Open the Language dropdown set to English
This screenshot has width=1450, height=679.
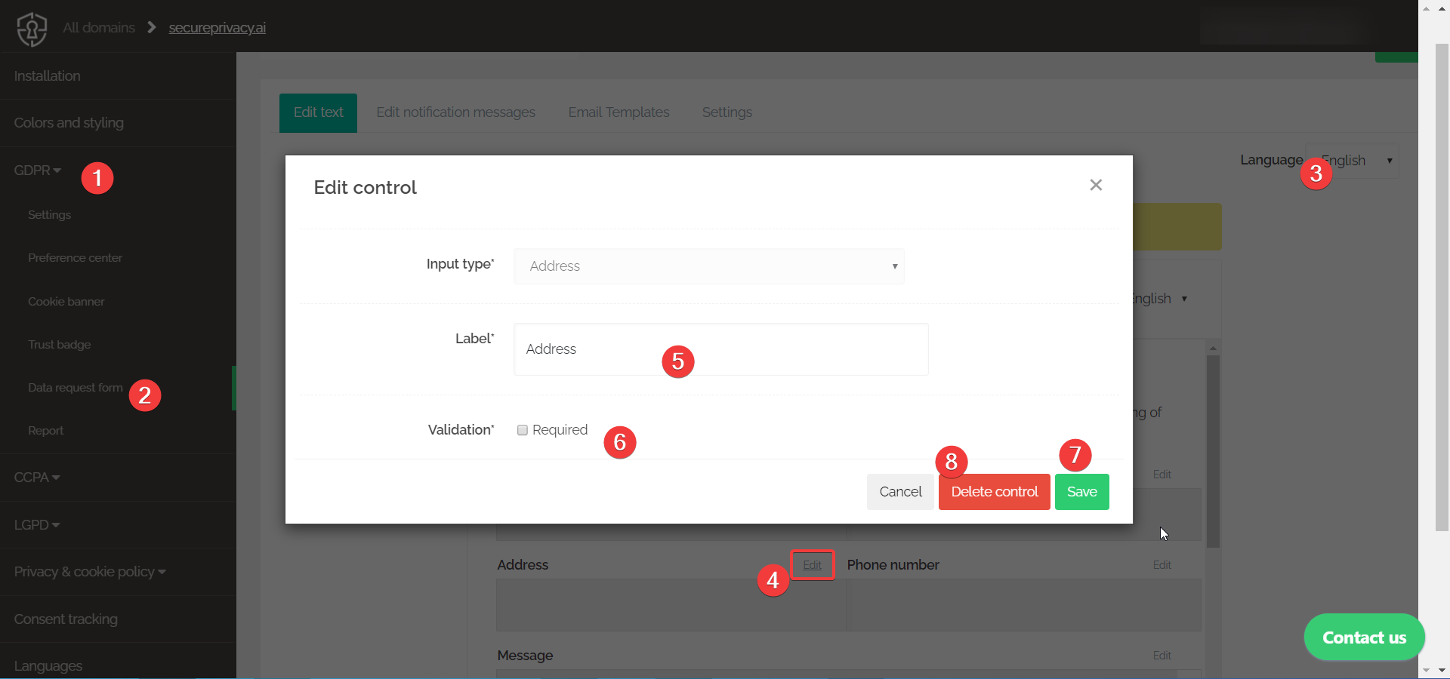1351,160
